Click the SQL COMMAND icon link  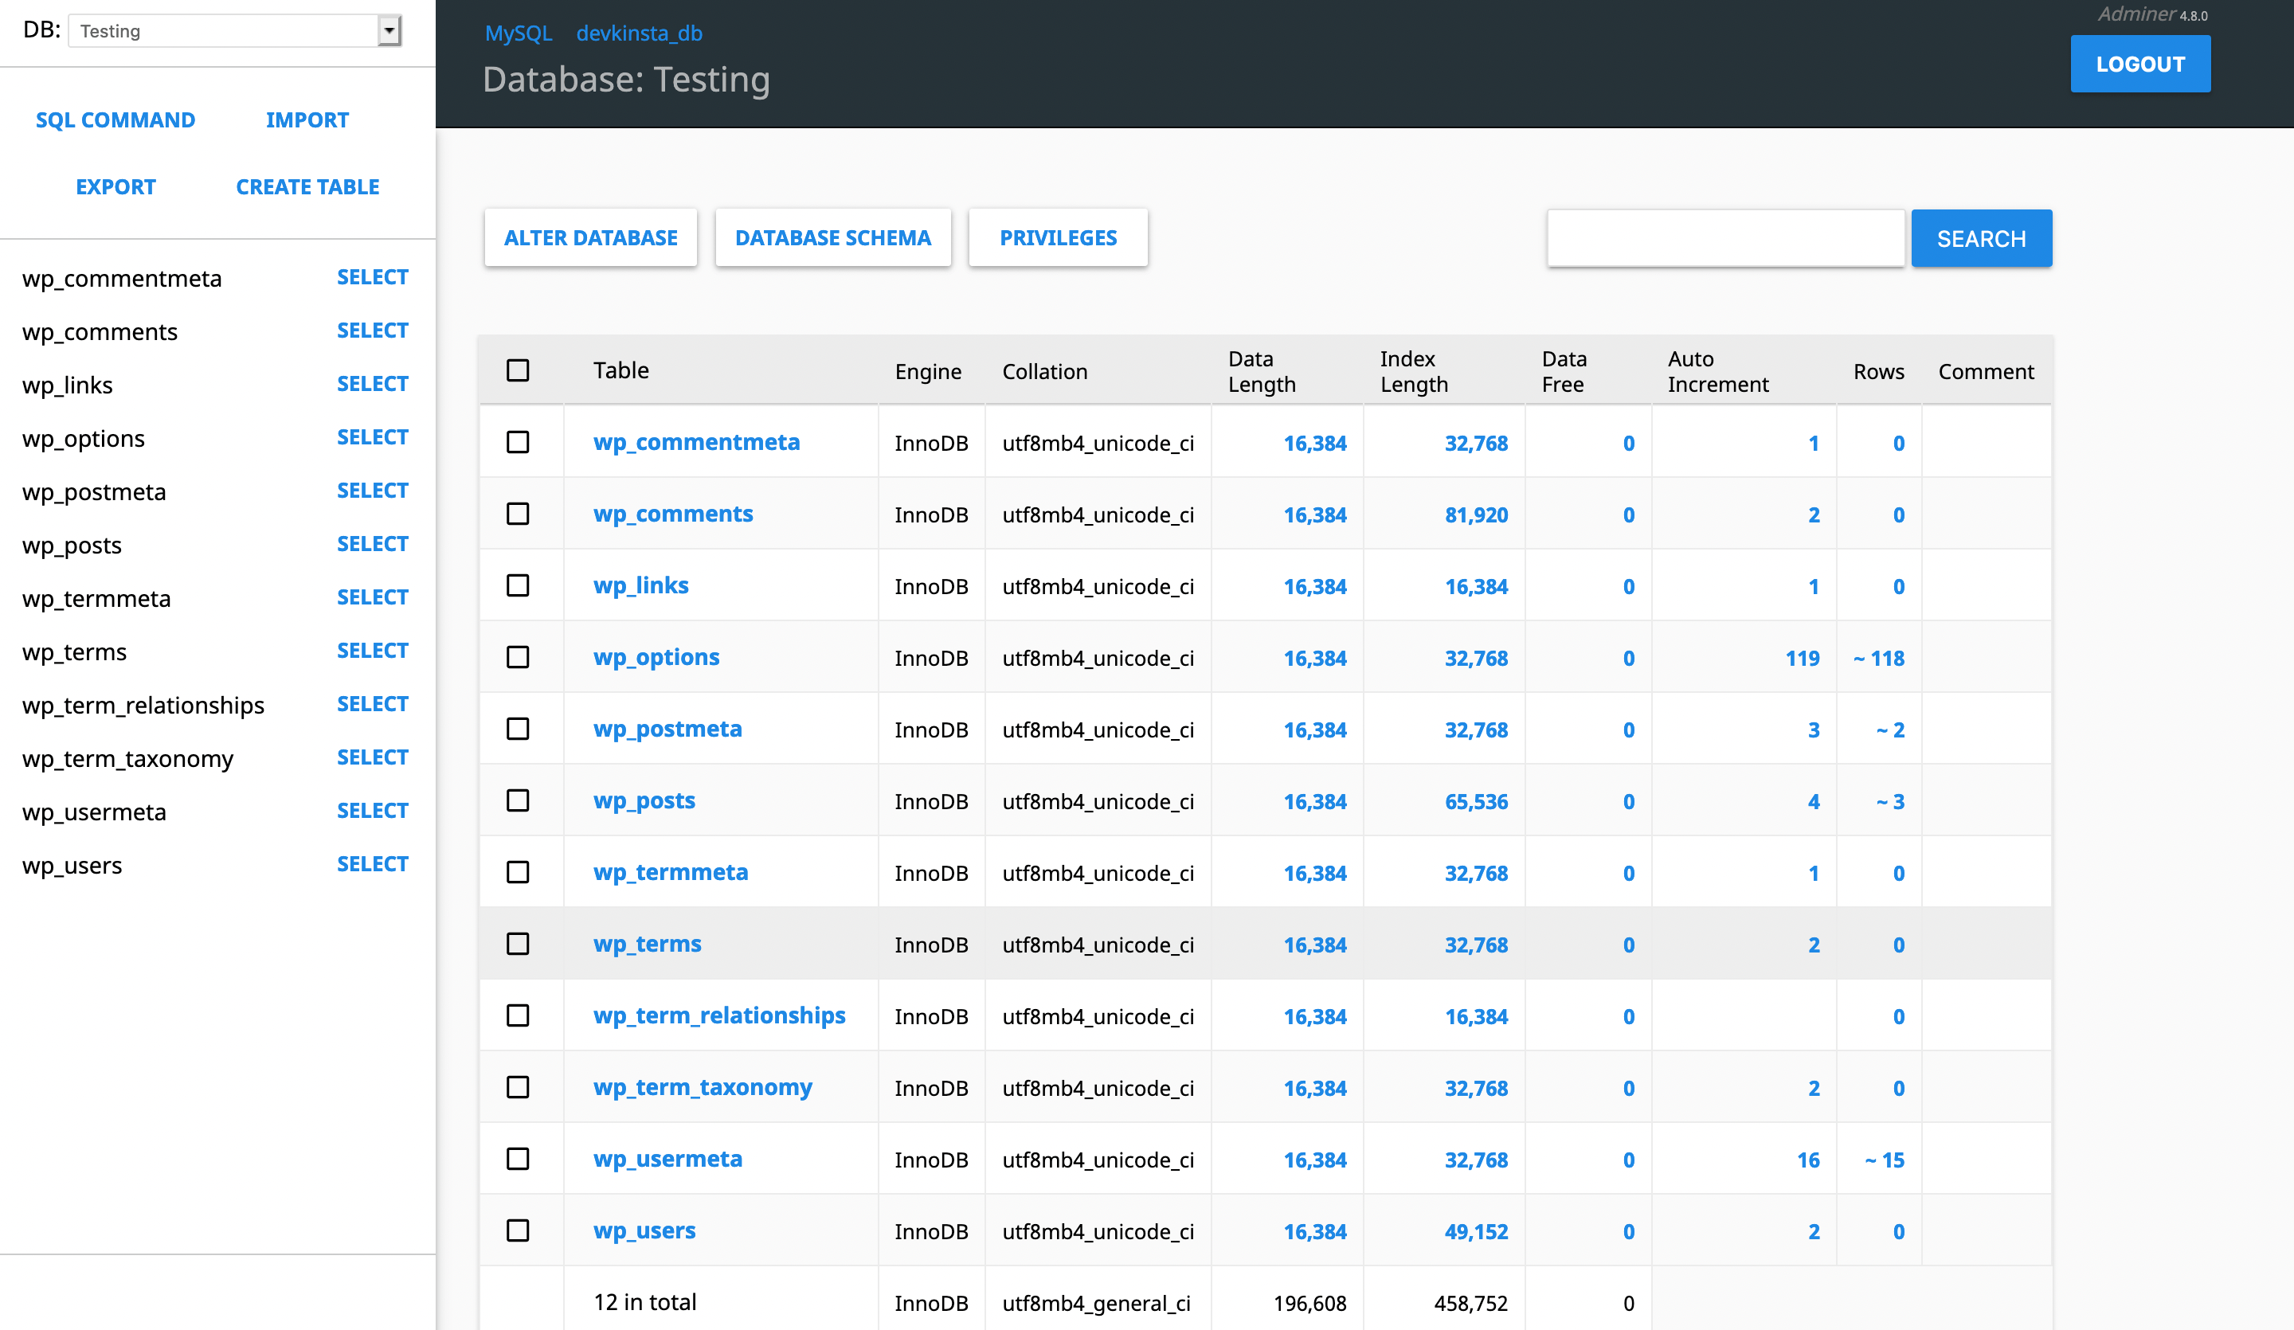[x=115, y=119]
